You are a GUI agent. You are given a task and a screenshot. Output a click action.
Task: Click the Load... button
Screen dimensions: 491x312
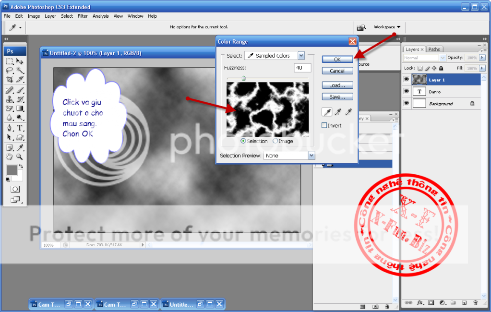[337, 85]
